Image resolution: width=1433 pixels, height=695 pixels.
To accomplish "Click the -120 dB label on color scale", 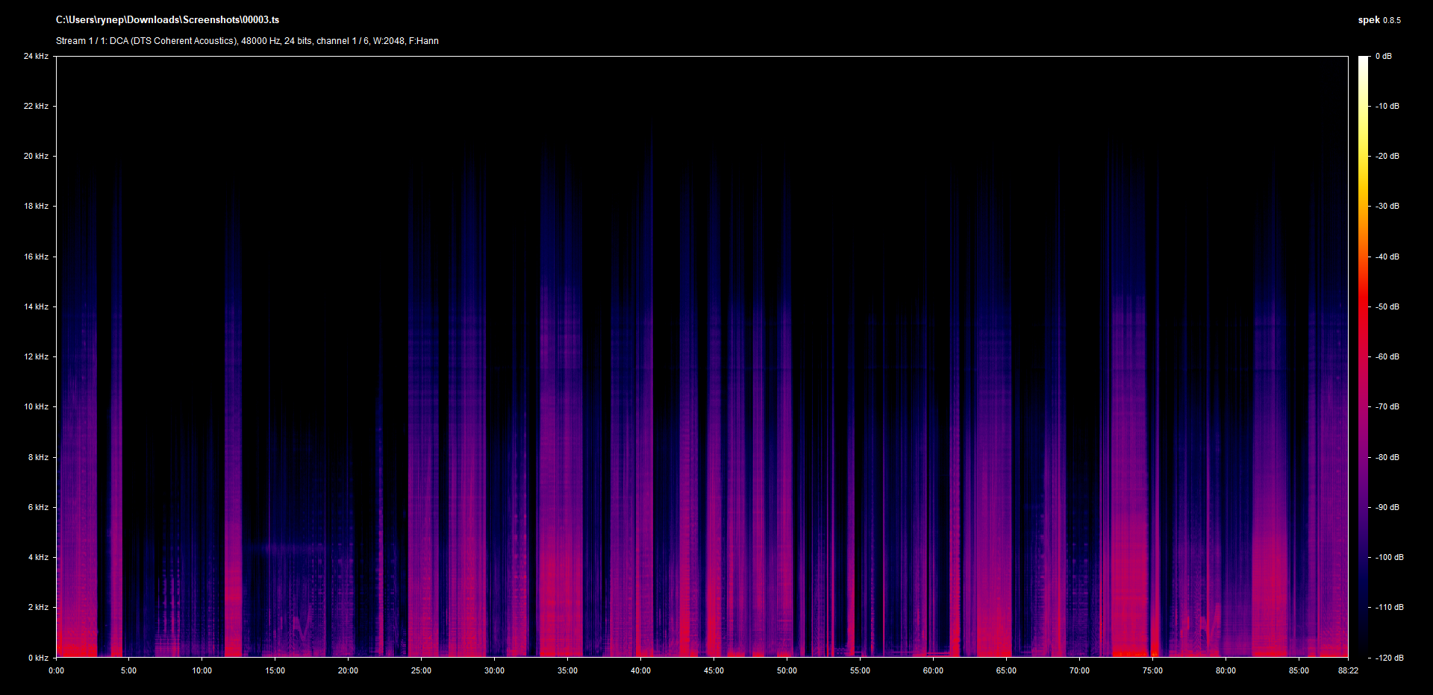I will point(1389,658).
